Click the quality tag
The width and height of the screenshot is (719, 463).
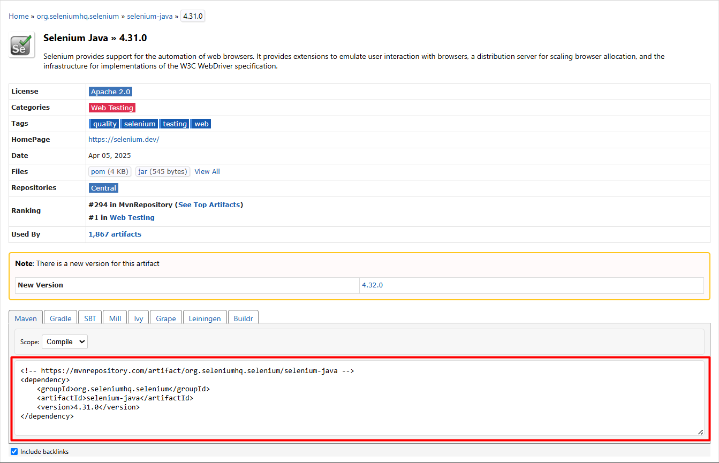coord(104,124)
